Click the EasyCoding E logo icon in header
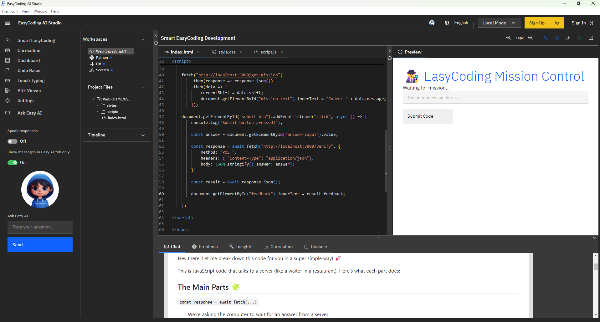Screen dimensions: 600x322 click(x=432, y=23)
